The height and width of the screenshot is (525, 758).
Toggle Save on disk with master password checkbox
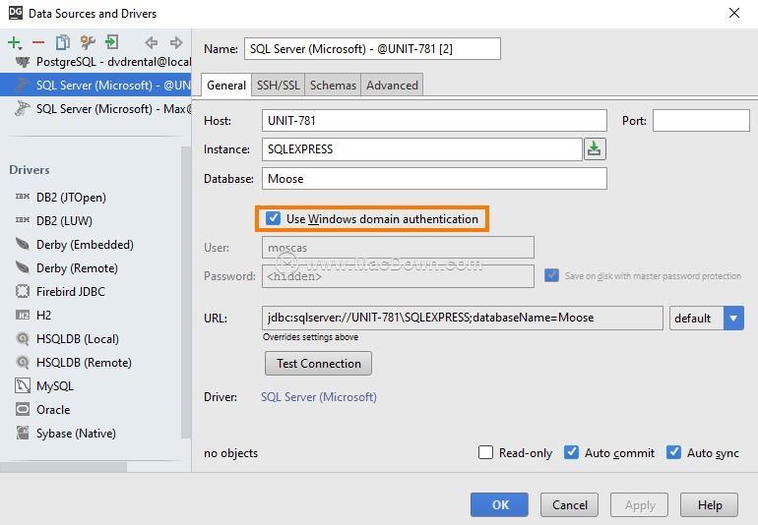551,275
